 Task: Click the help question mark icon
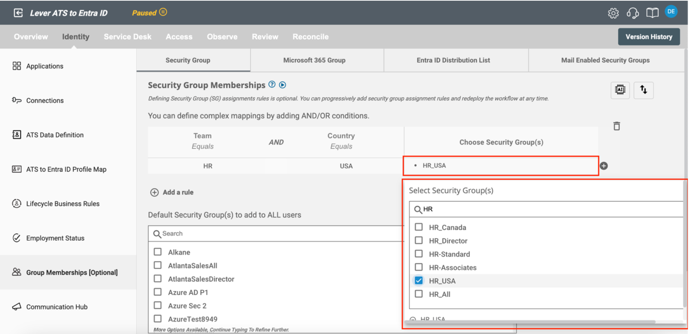tap(272, 85)
